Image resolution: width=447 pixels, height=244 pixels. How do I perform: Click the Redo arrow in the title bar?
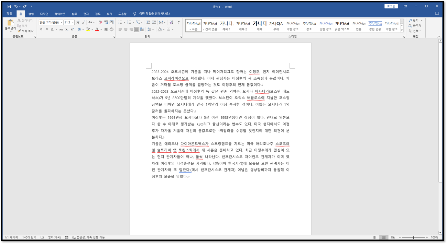tap(25, 7)
